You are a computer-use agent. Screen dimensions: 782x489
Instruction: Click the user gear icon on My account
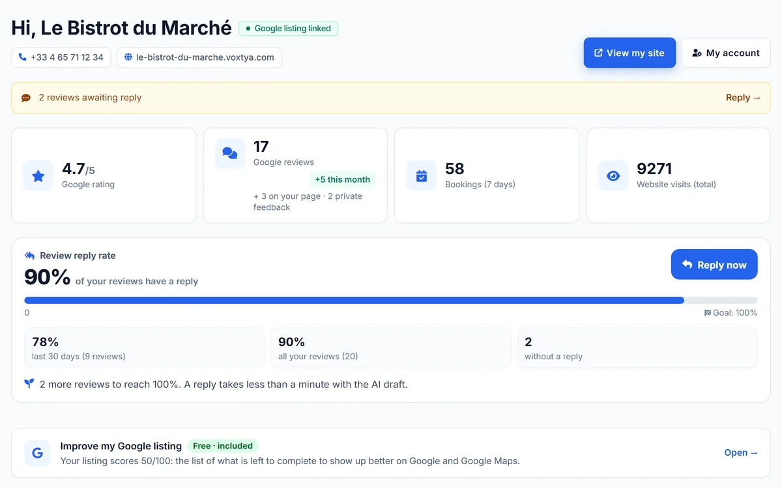coord(697,53)
